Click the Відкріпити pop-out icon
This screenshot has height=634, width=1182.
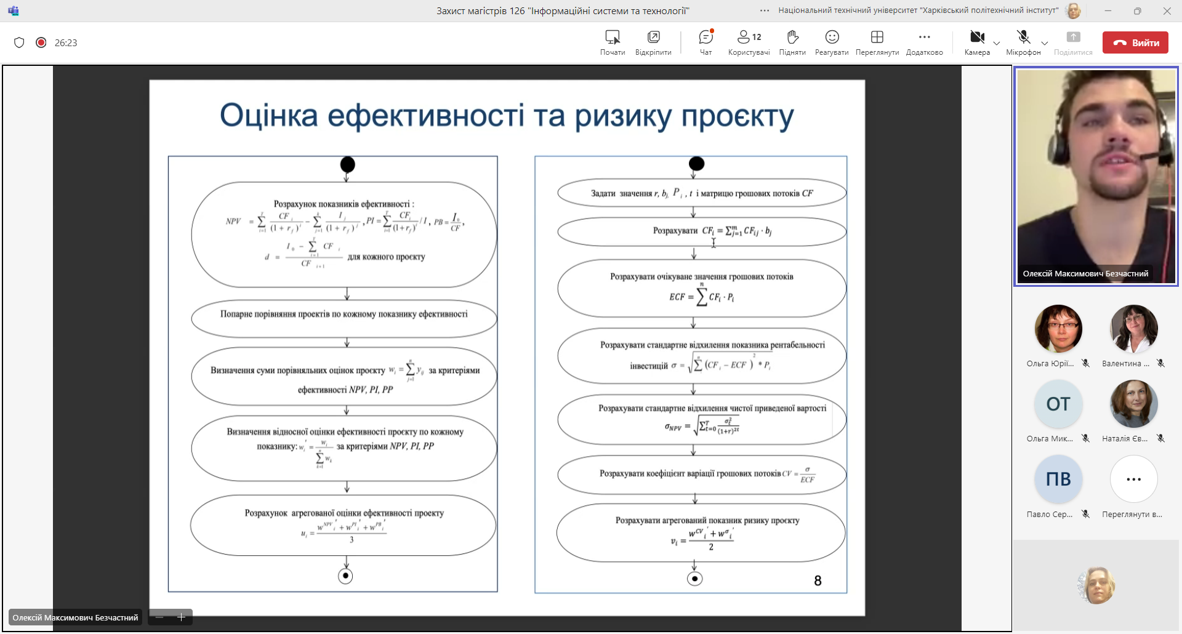(x=653, y=42)
